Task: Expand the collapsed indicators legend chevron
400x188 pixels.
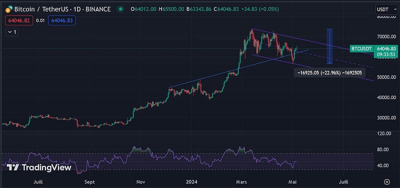Action: 12,32
